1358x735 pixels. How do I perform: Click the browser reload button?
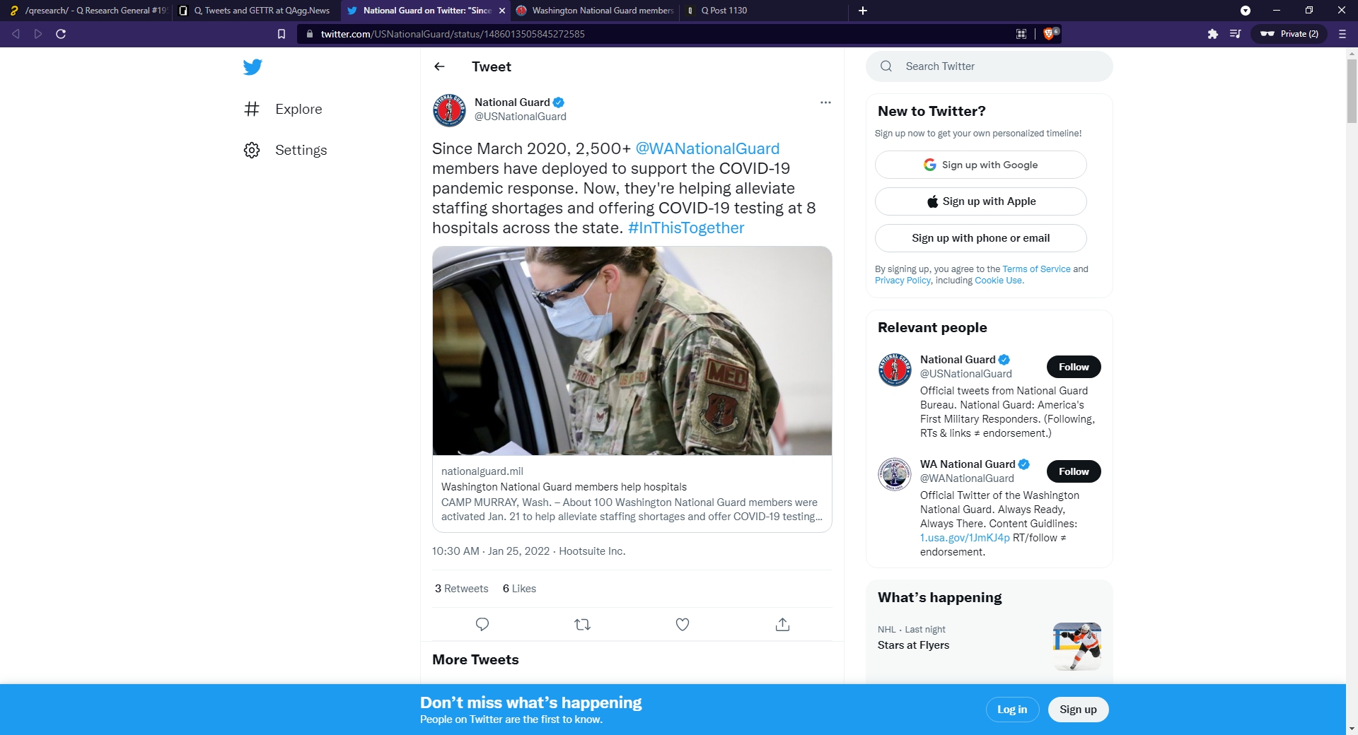click(61, 34)
